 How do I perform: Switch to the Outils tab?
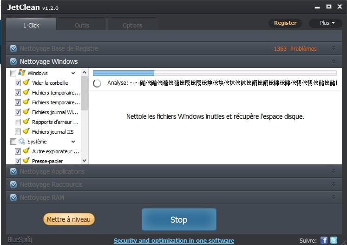(82, 25)
